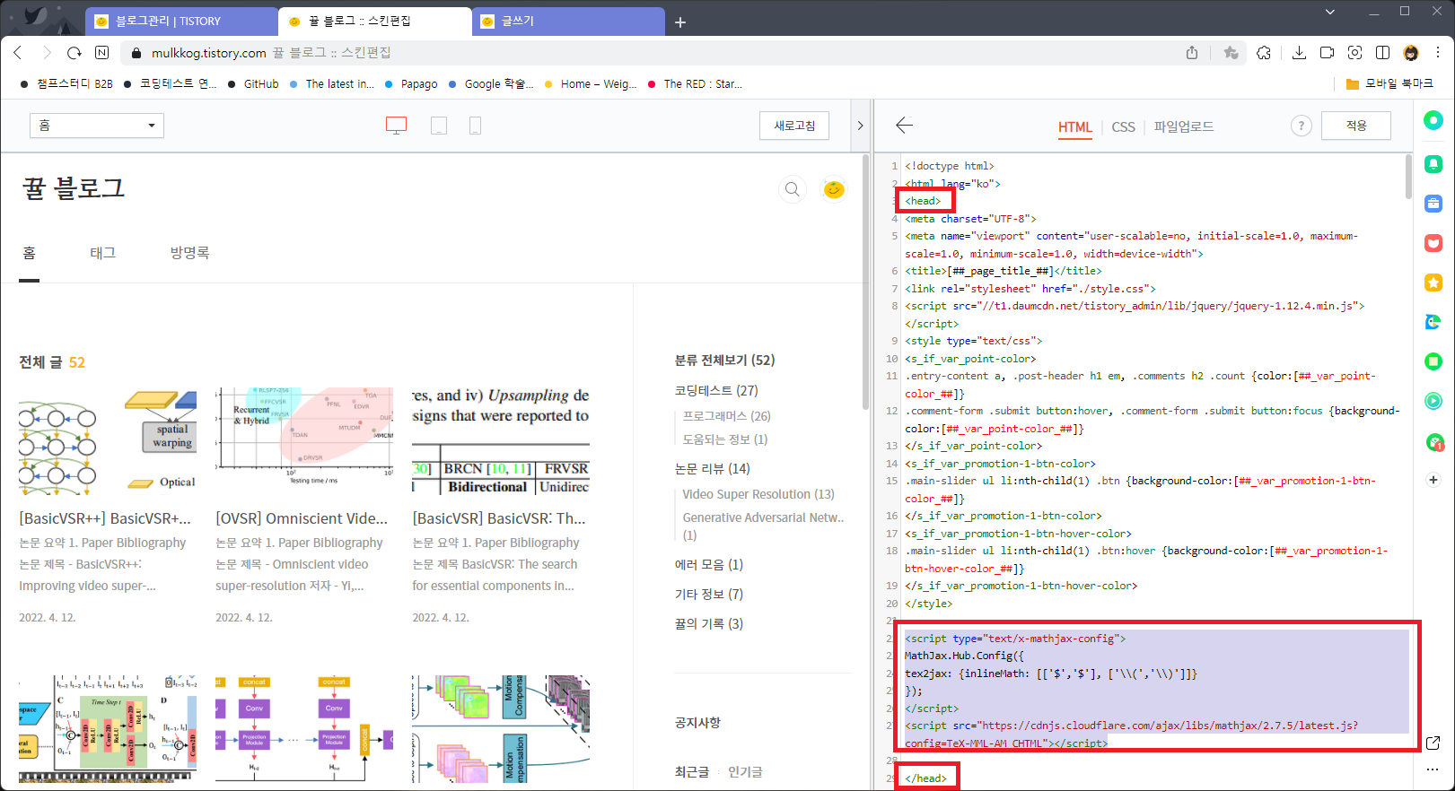This screenshot has height=791, width=1455.
Task: Open the 꿀의 기록 (3) category
Action: click(x=709, y=623)
